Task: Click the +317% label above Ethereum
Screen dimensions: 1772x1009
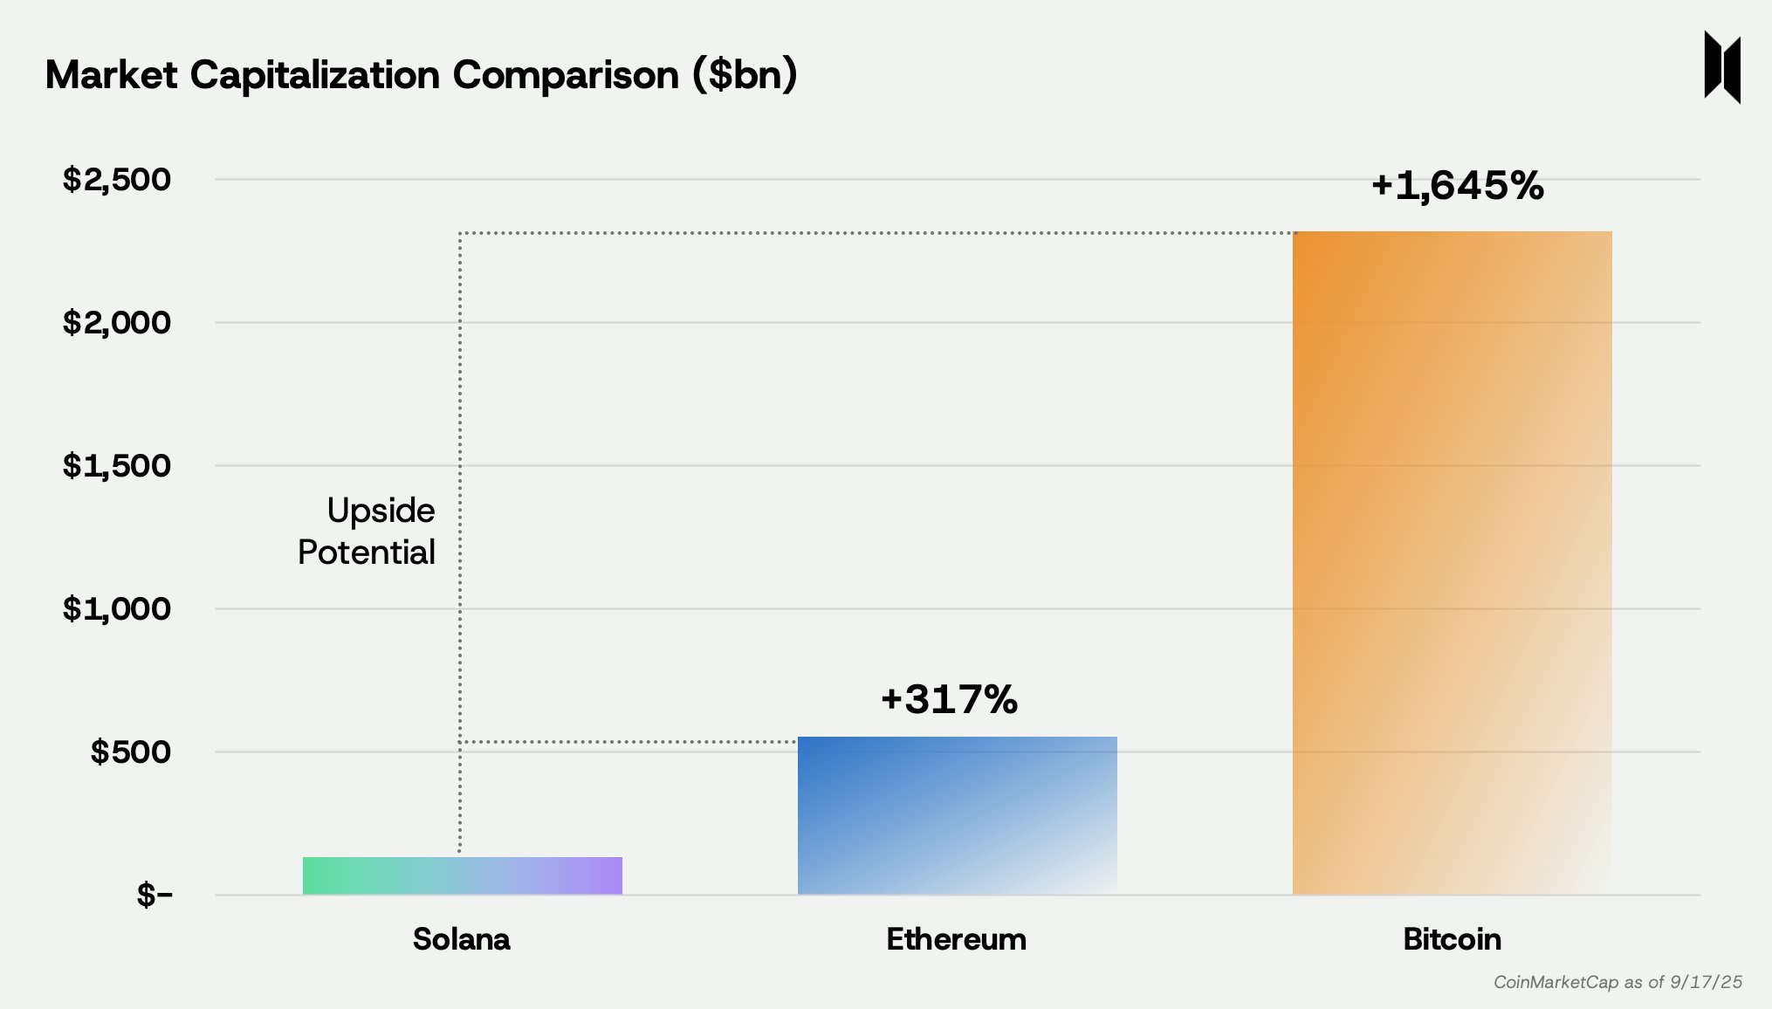Action: (x=949, y=698)
